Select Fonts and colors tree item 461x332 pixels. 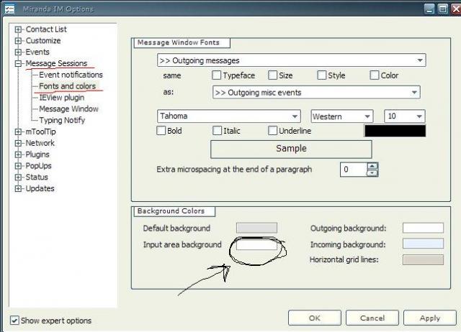pos(67,86)
